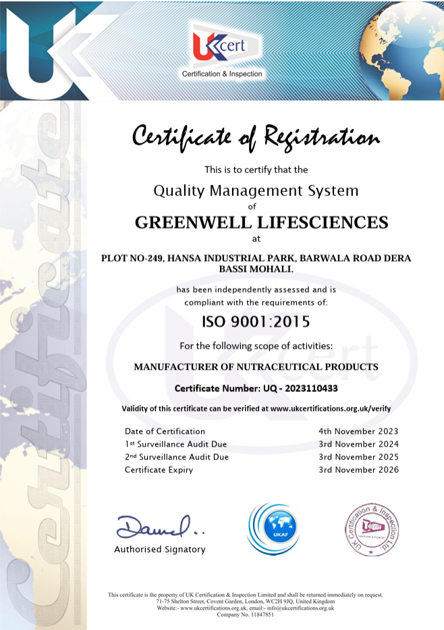The height and width of the screenshot is (630, 444).
Task: Click the blue UKAF accreditation badge
Action: coord(273,529)
